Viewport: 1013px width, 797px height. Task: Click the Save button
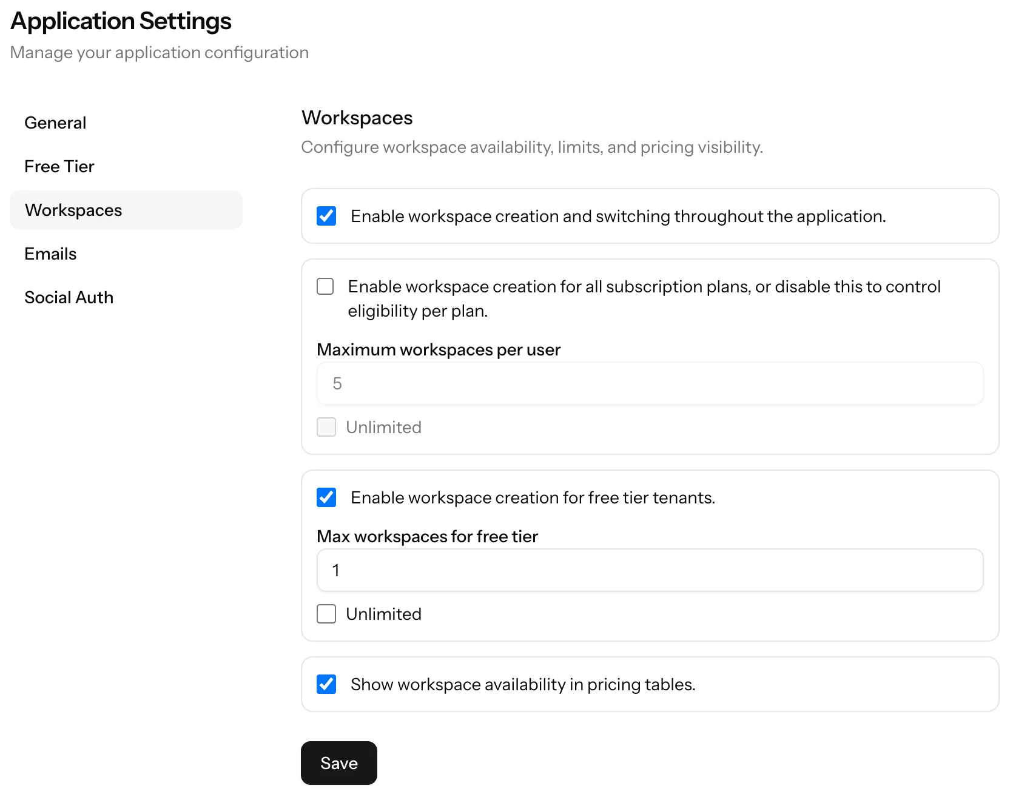pos(338,763)
